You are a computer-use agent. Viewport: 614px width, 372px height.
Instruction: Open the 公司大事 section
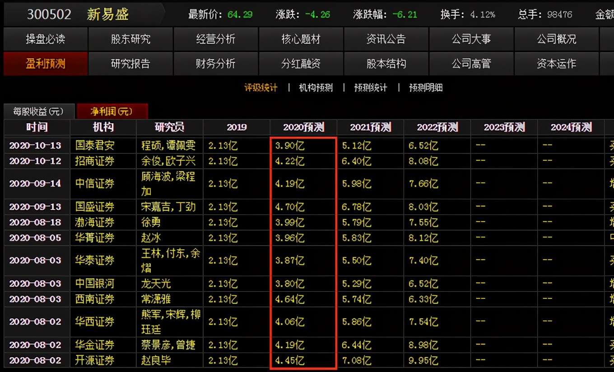471,39
